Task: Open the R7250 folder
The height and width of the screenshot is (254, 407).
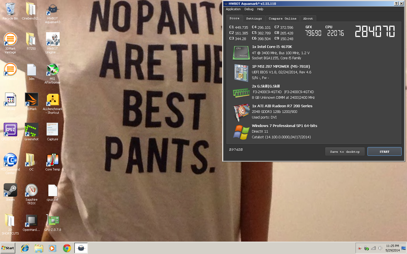Action: [x=31, y=41]
